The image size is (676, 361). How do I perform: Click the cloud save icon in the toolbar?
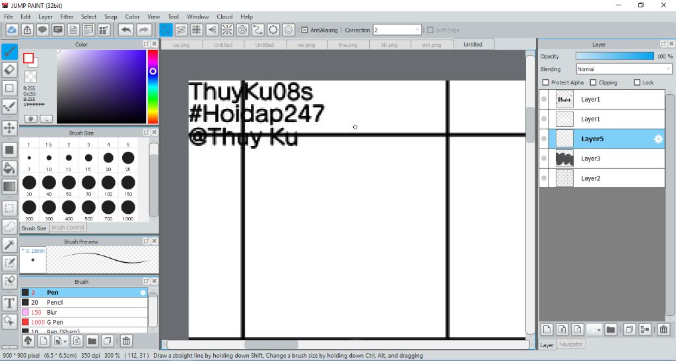click(x=12, y=30)
